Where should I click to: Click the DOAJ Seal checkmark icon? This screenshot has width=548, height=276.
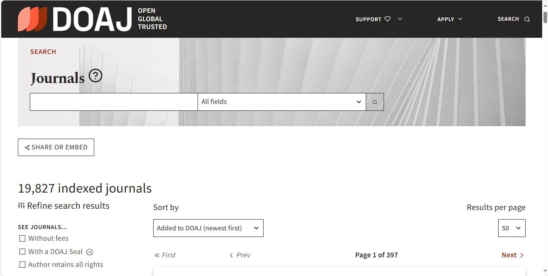pos(90,252)
